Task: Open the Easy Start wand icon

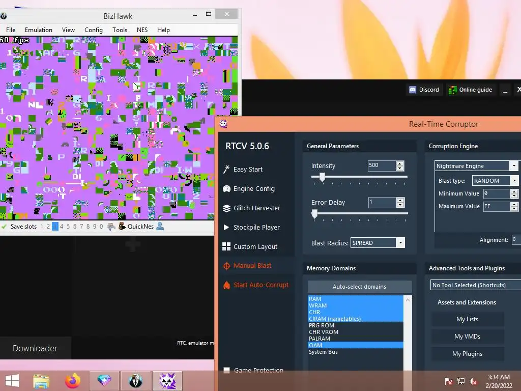Action: coord(226,169)
